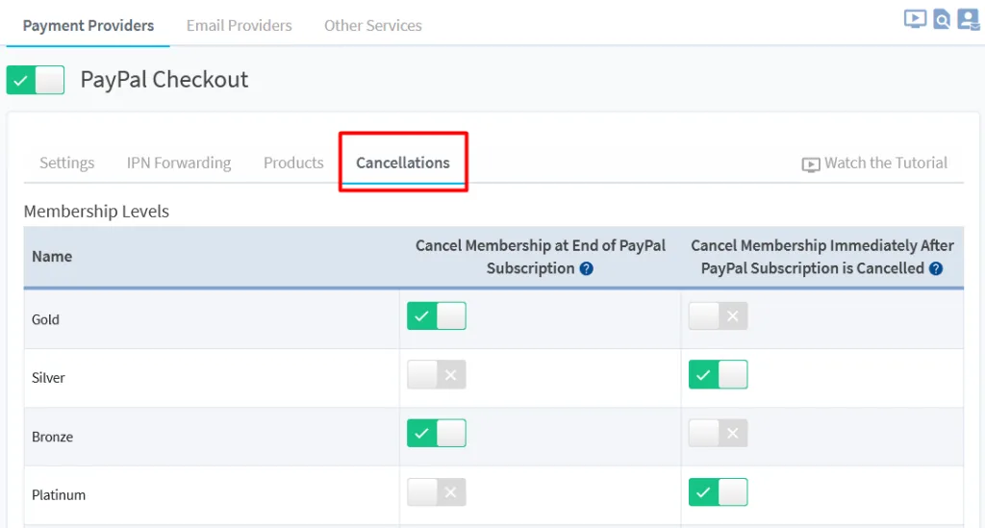
Task: Click the PayPal Checkout heading
Action: [164, 80]
